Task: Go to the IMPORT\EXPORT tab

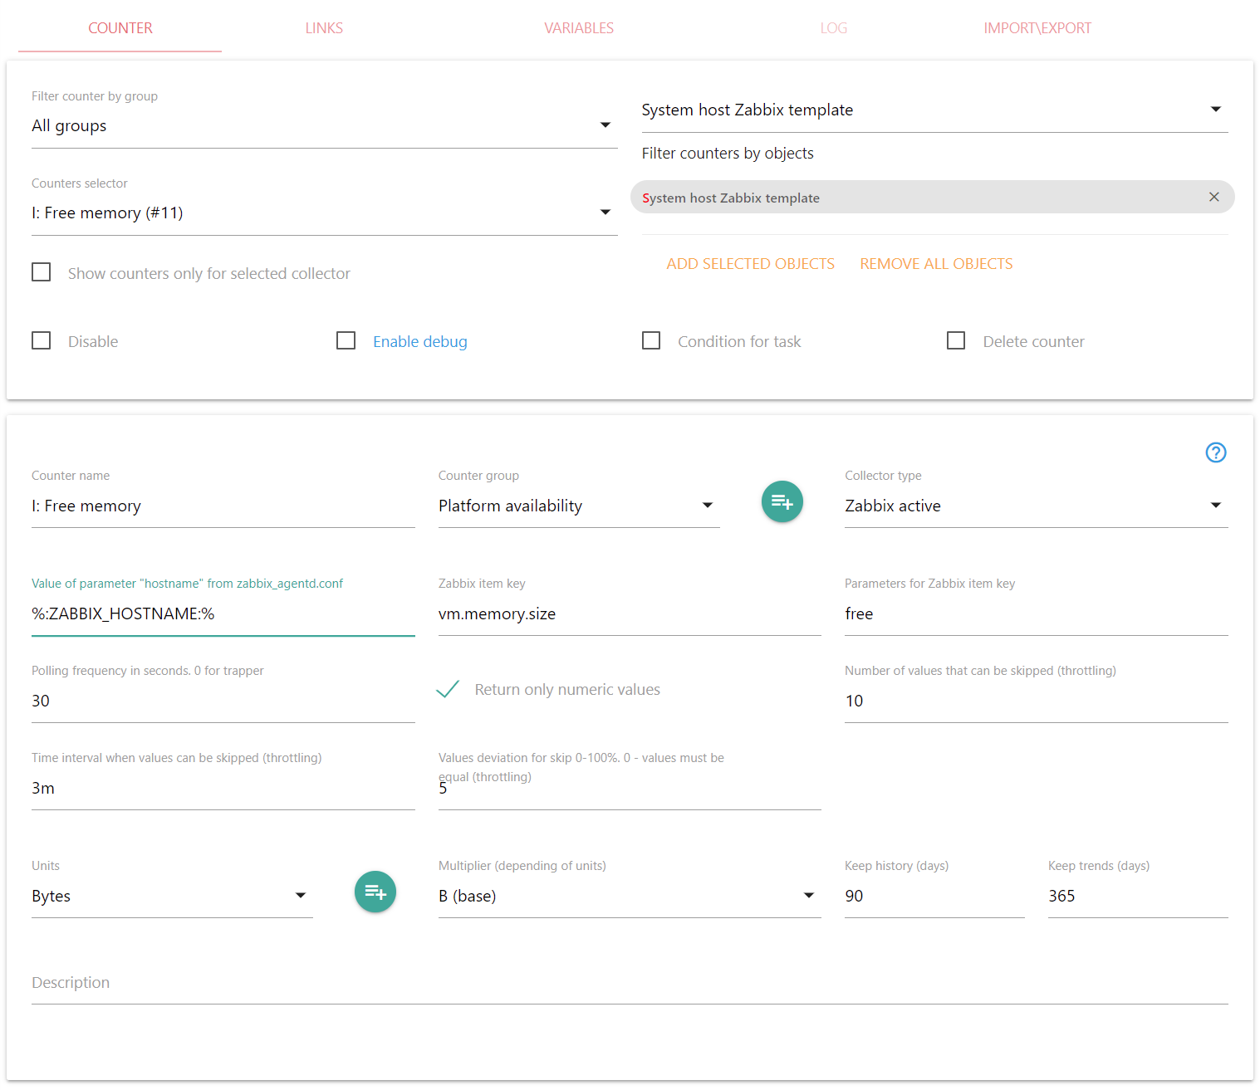Action: coord(1037,28)
